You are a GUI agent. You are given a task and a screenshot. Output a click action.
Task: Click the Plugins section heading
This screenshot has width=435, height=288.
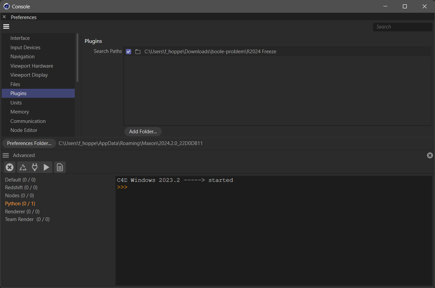[93, 41]
